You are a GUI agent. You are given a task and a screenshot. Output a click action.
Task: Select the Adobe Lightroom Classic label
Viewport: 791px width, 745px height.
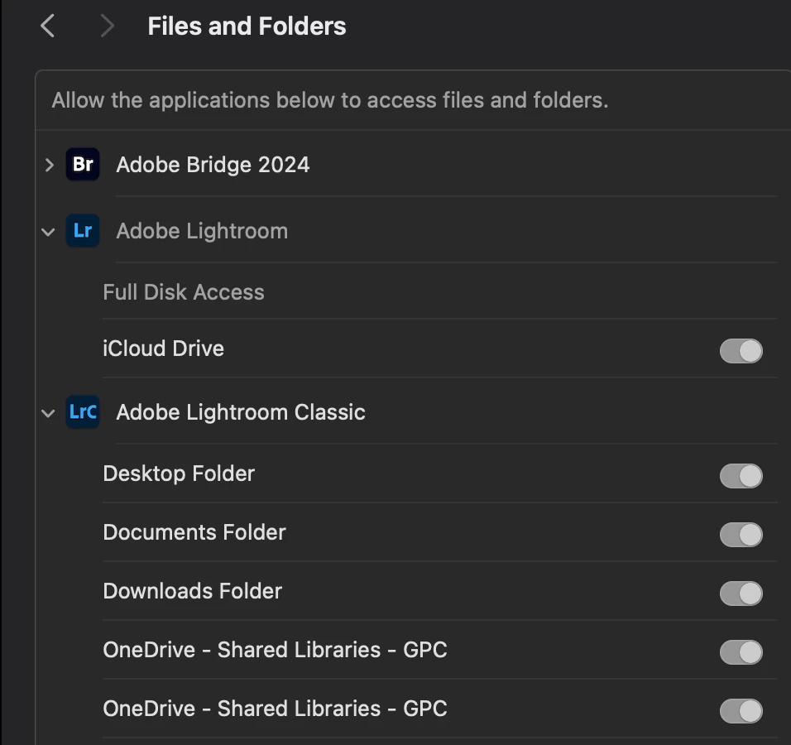pyautogui.click(x=241, y=412)
